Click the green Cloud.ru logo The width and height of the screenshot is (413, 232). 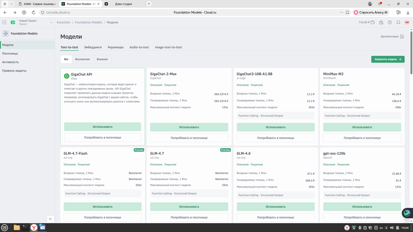click(x=13, y=22)
